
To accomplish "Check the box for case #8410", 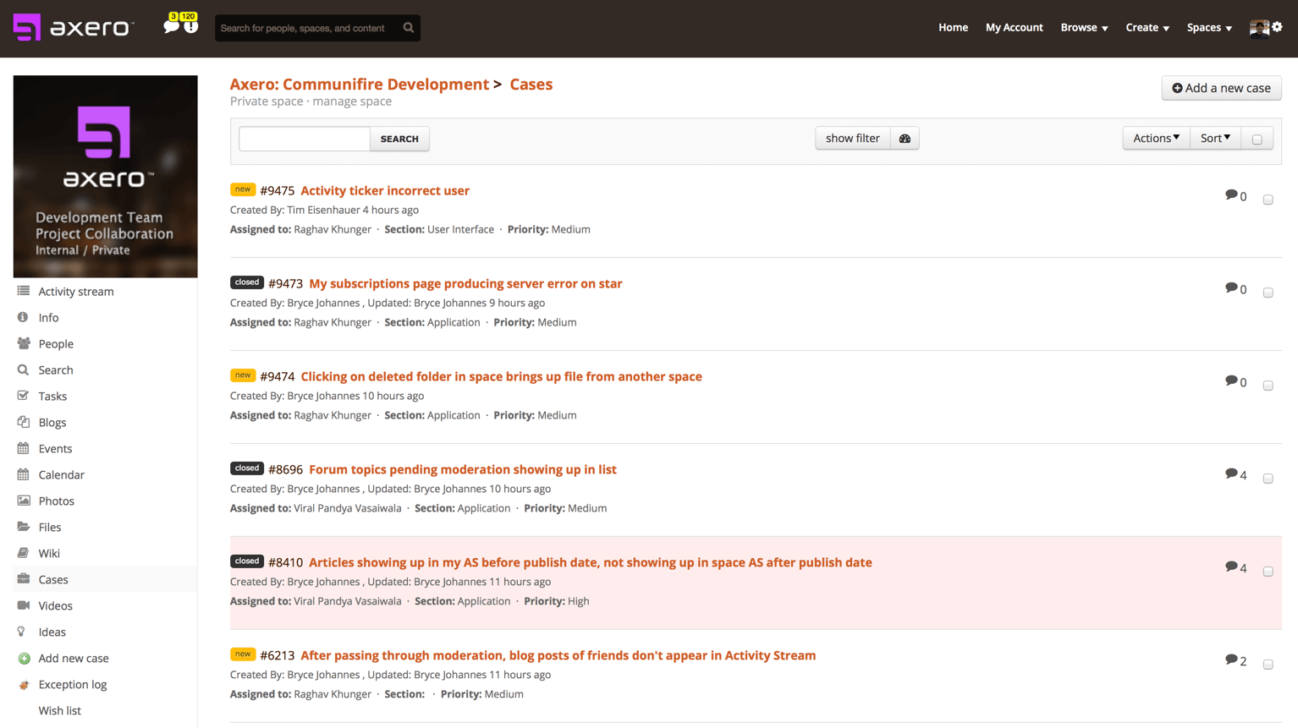I will [1268, 572].
